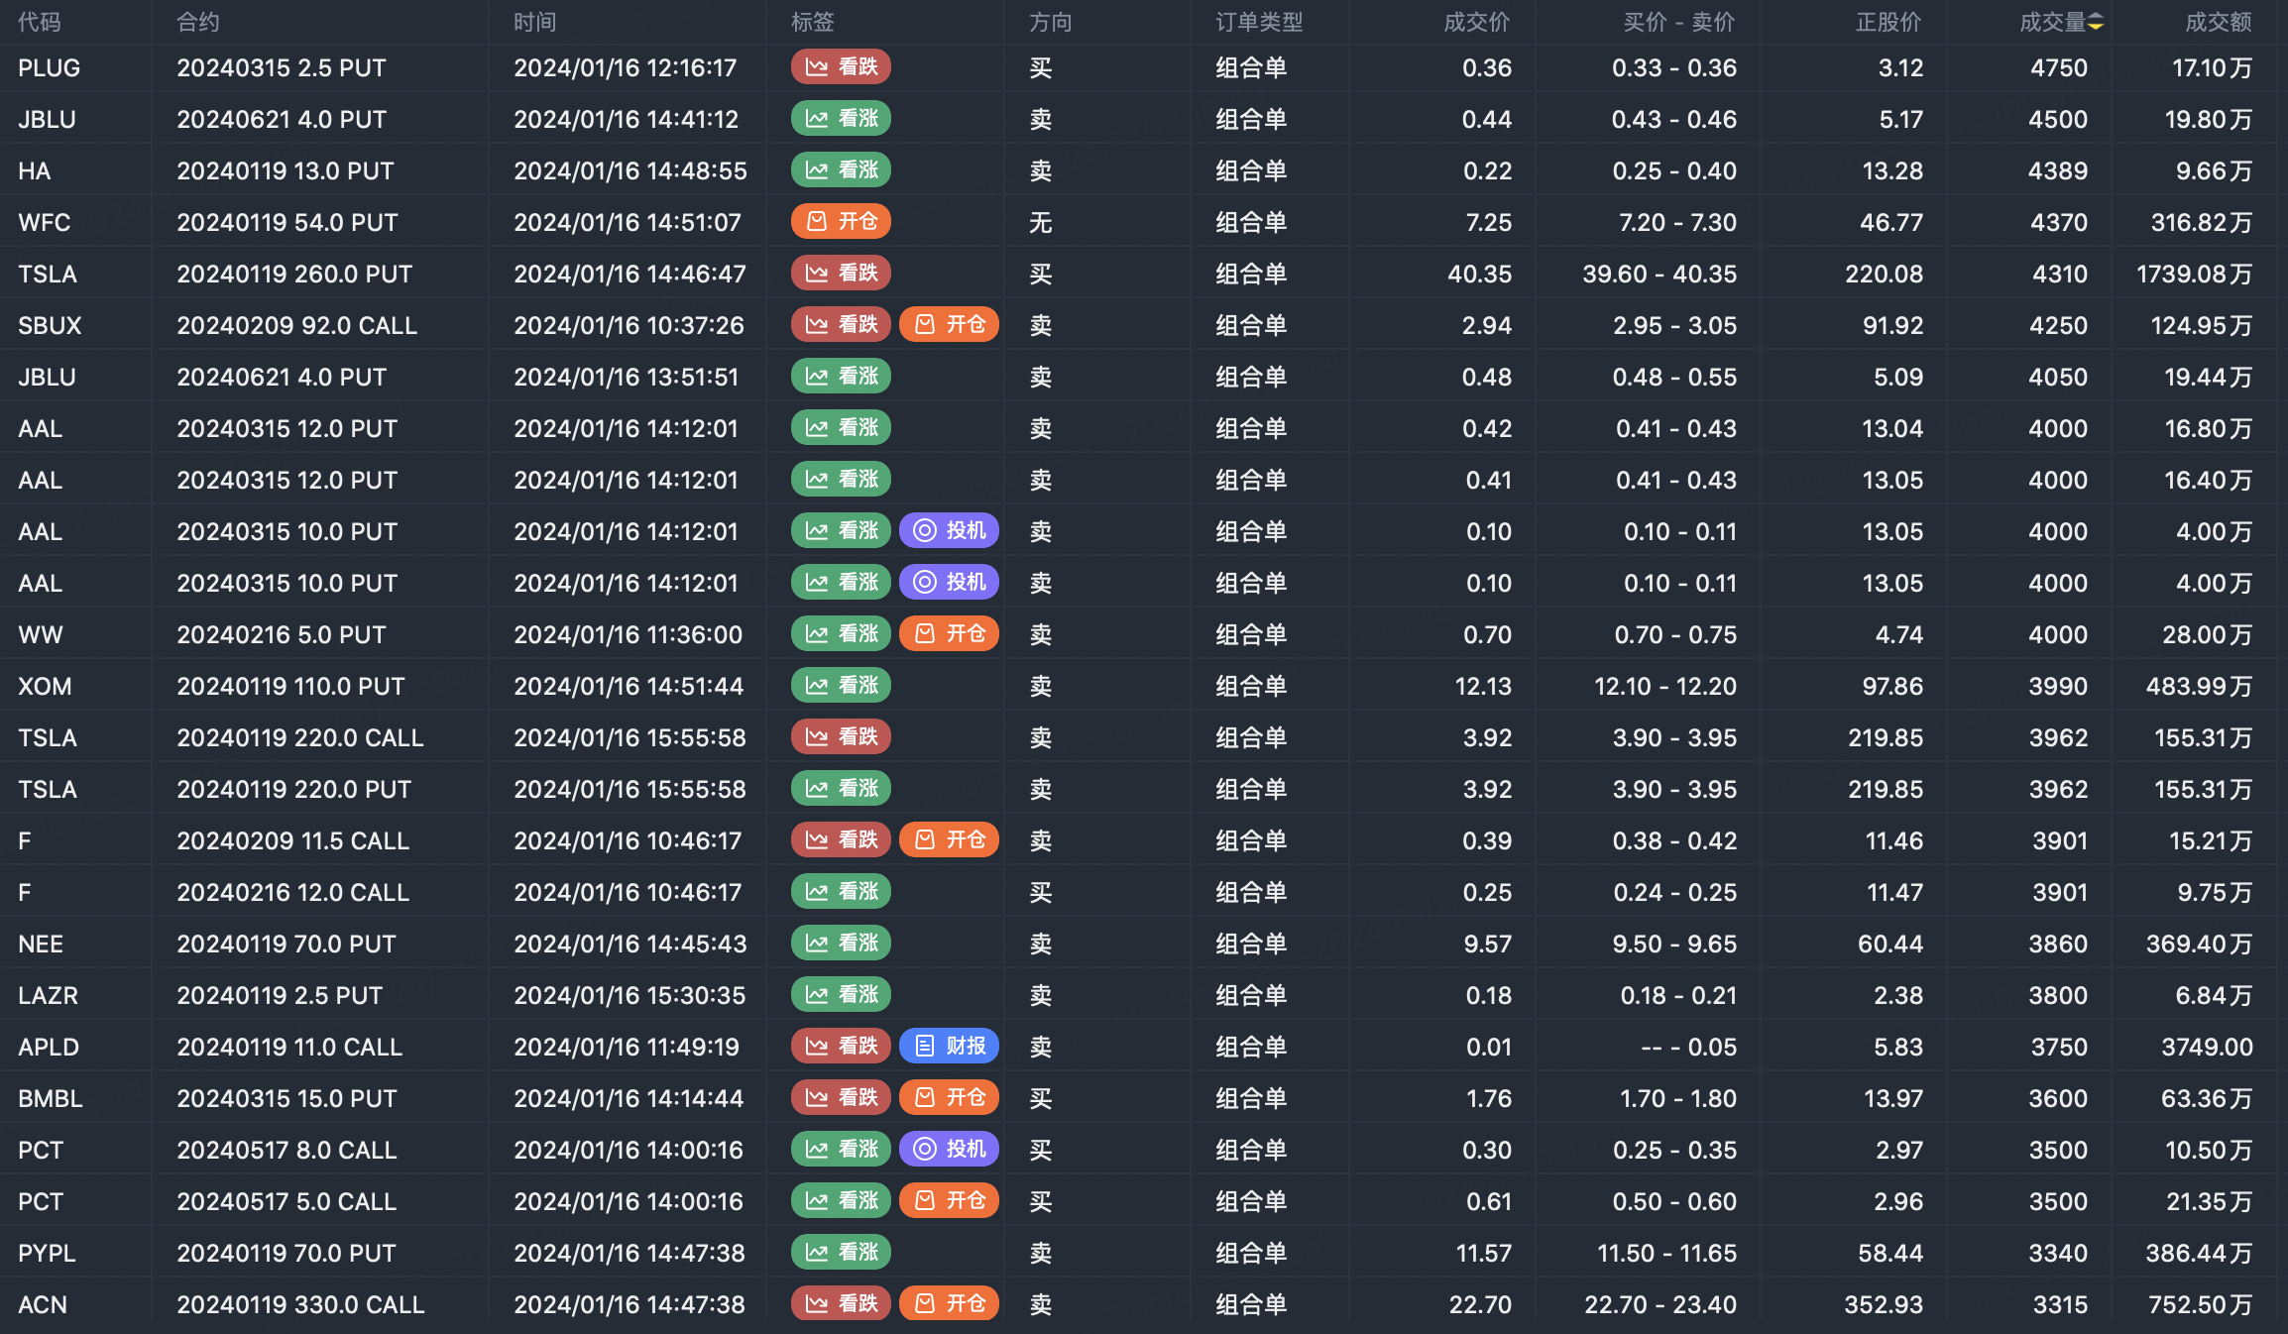Click the 开仓 tag on WFC row
Screen dimensions: 2288x1334
coord(841,222)
